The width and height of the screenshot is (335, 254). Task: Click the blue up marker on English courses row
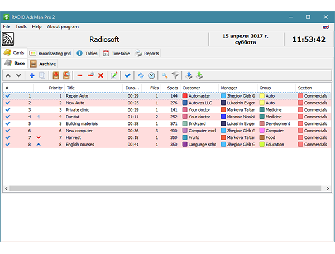click(39, 145)
